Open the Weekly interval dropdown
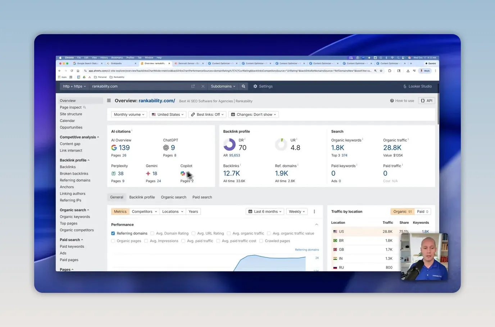495x327 pixels. [297, 212]
